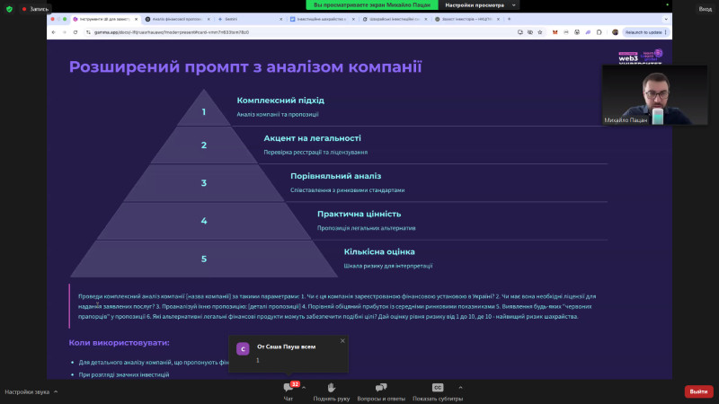Click the recording indicator
Image resolution: width=719 pixels, height=404 pixels.
[x=35, y=8]
